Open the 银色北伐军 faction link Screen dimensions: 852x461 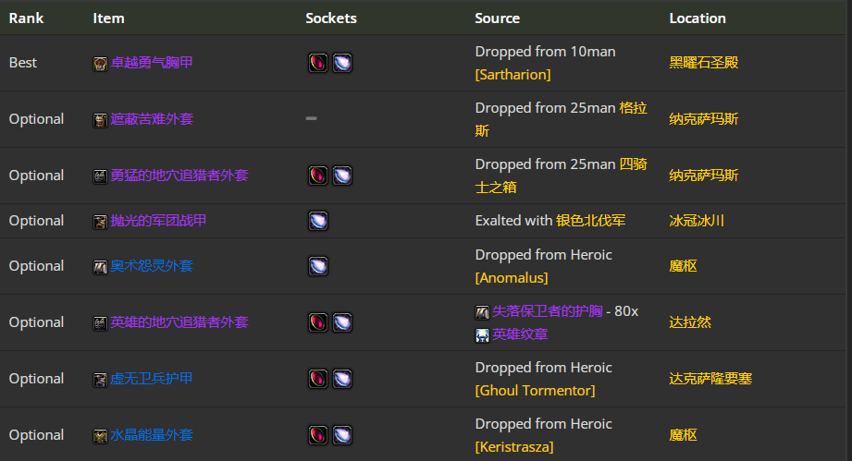[x=590, y=221]
